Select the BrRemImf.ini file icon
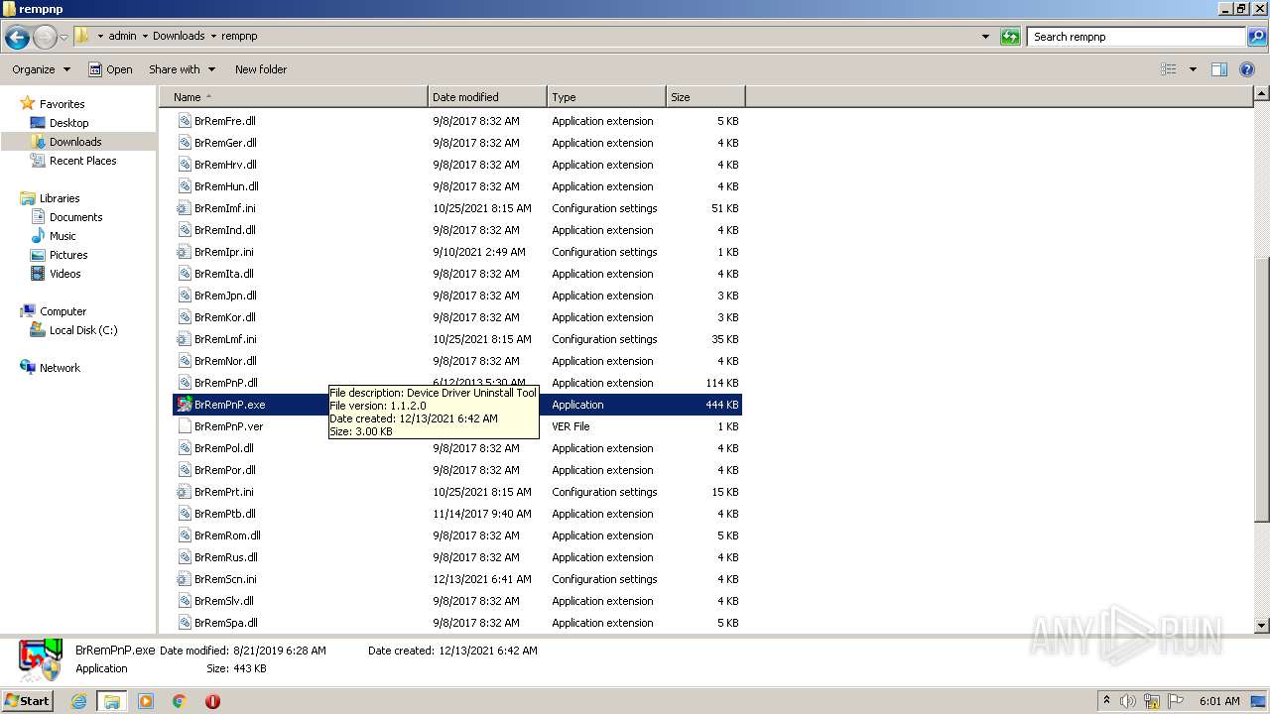 click(184, 208)
